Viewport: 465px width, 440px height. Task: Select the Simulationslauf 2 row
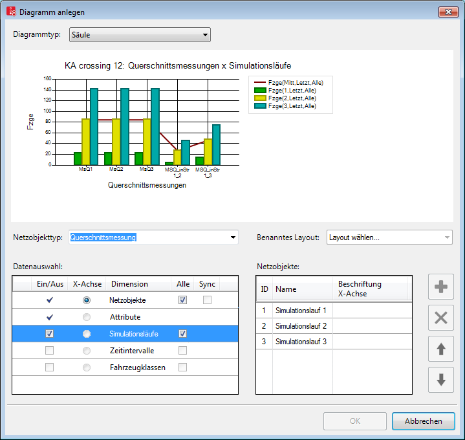(301, 325)
